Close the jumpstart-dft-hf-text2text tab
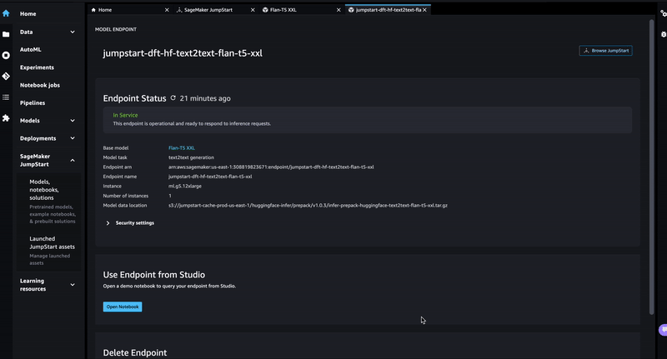 [424, 10]
